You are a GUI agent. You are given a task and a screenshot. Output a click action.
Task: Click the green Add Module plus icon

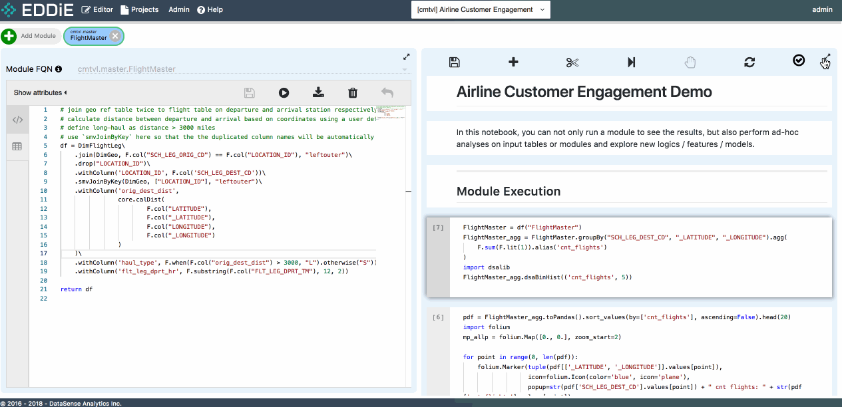(x=9, y=36)
